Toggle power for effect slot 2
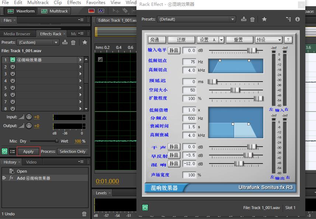 [13, 67]
